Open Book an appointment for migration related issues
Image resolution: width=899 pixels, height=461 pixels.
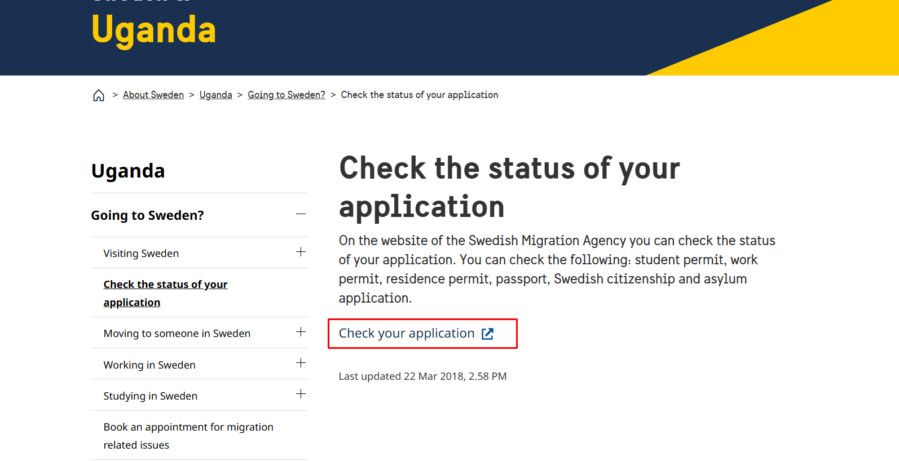188,436
